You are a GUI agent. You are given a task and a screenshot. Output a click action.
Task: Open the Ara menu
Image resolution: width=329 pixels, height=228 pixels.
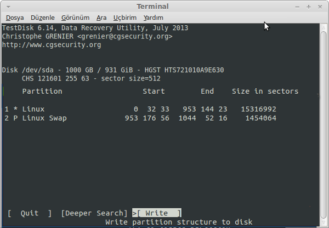[x=101, y=18]
